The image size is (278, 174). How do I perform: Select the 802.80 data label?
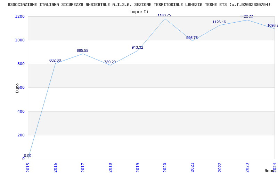(55, 60)
